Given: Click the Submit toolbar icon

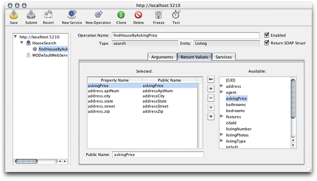Looking at the screenshot, I should [31, 15].
